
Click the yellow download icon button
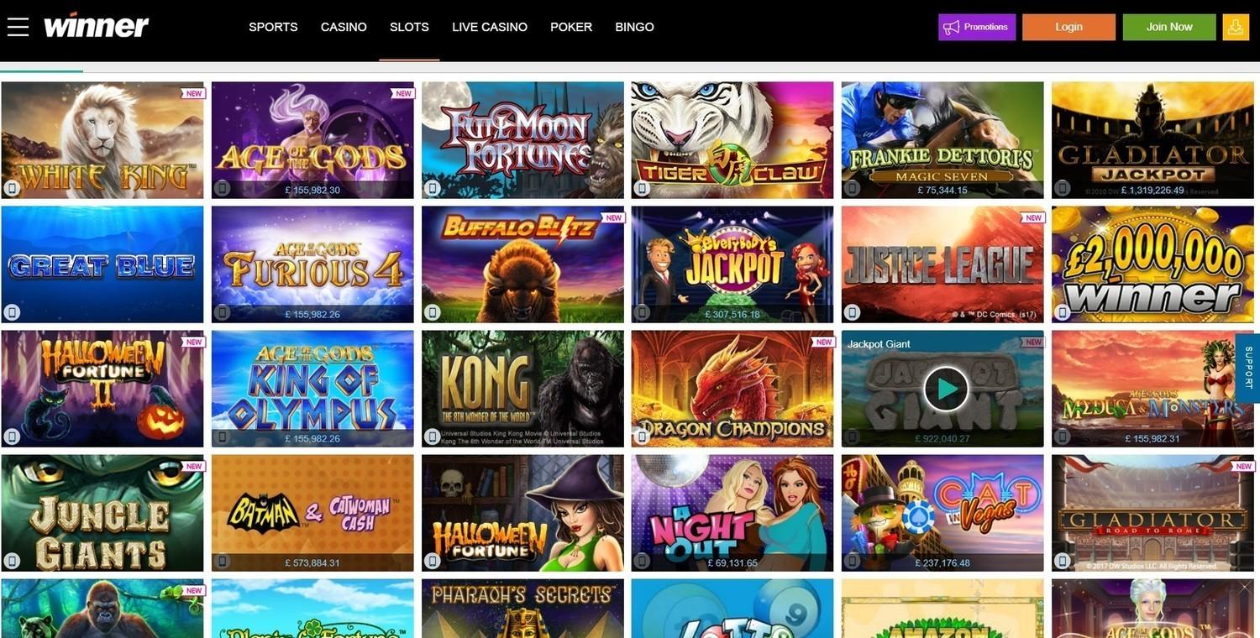[x=1236, y=27]
